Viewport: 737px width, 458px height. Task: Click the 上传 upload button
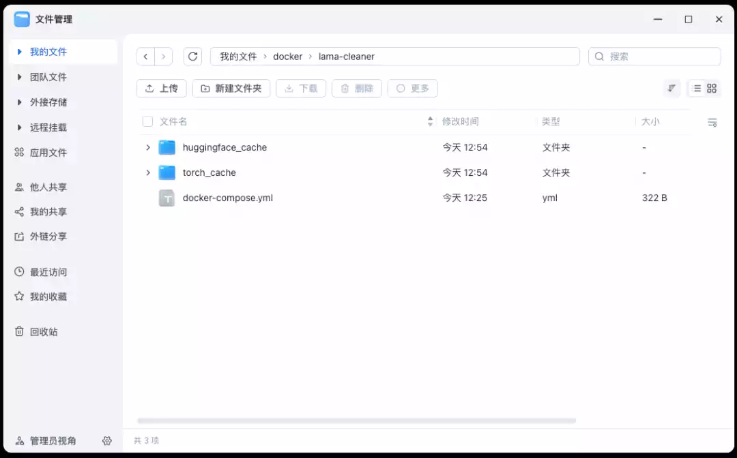[161, 88]
